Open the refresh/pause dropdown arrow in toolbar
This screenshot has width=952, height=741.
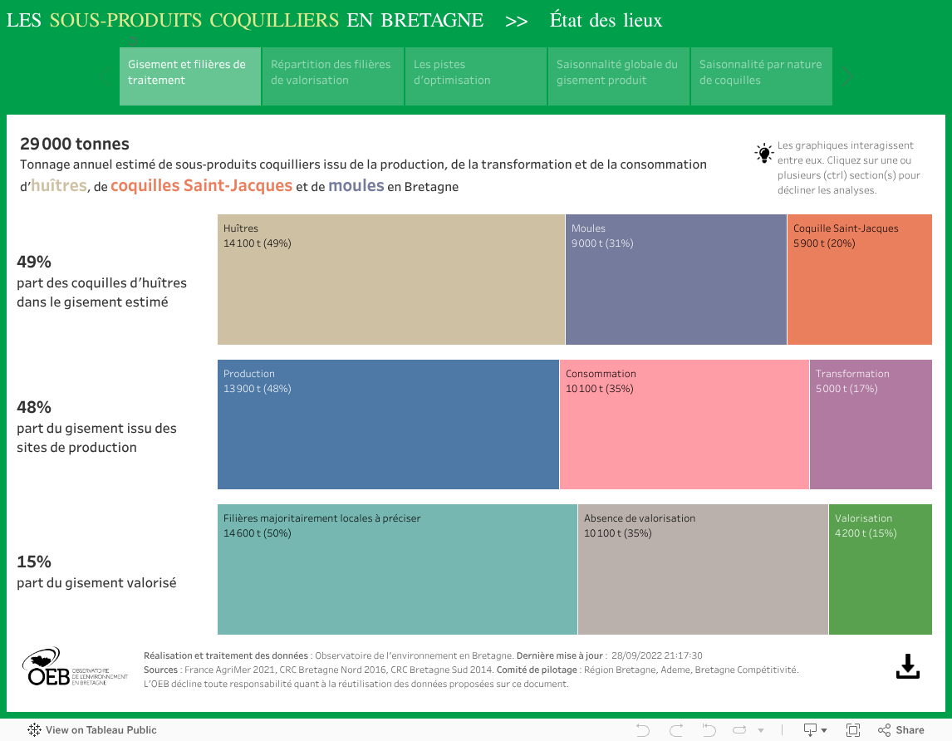pyautogui.click(x=760, y=731)
